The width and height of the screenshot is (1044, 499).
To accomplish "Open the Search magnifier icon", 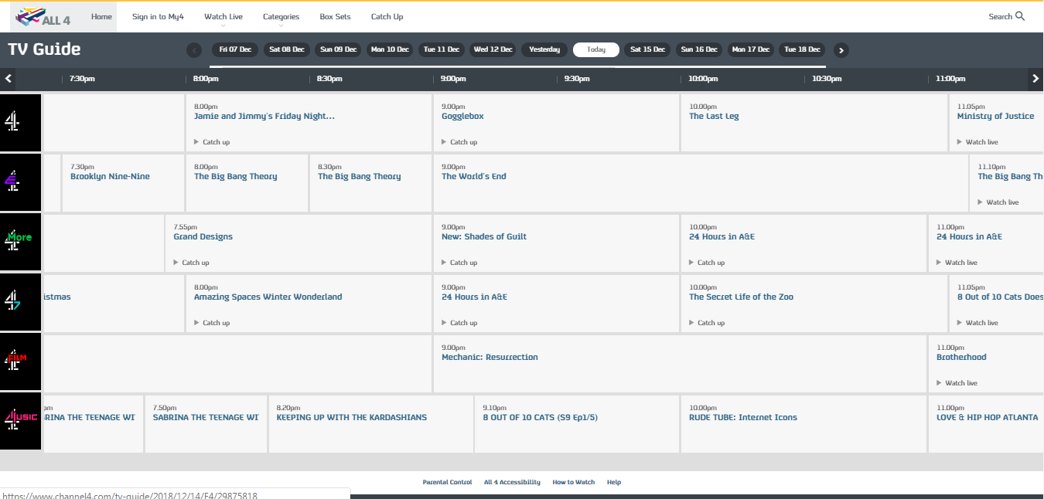I will [1020, 16].
